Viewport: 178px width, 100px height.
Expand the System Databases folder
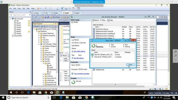pos(39,33)
